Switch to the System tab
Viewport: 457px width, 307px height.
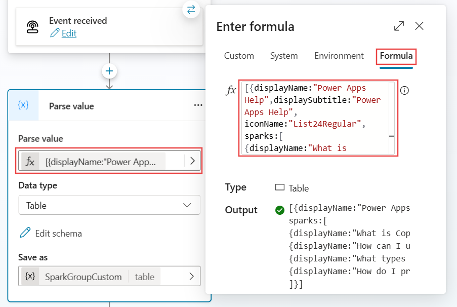[284, 56]
